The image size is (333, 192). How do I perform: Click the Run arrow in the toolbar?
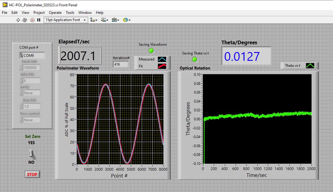(18, 20)
